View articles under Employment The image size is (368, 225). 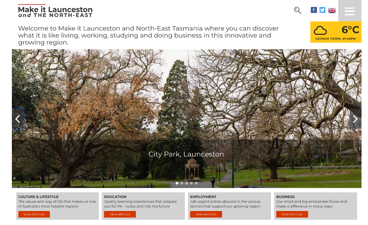click(x=206, y=214)
